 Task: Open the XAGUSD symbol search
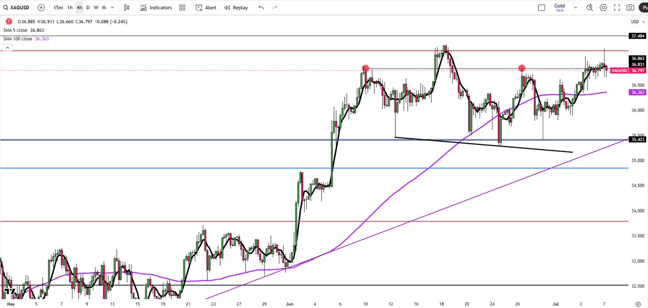[x=16, y=8]
